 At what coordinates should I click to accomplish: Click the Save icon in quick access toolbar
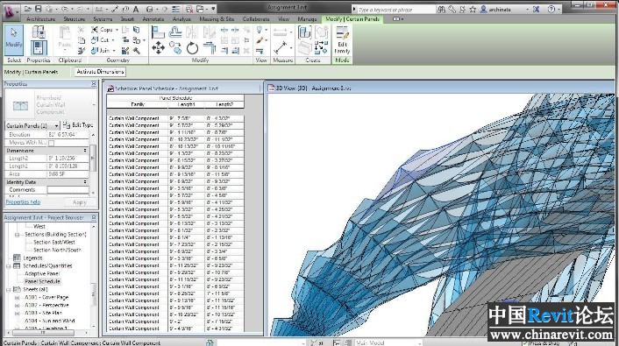38,8
